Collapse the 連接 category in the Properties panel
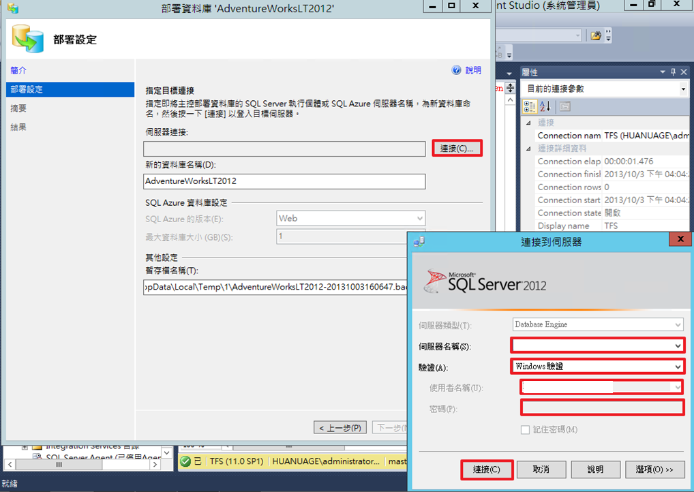This screenshot has width=694, height=492. tap(528, 123)
